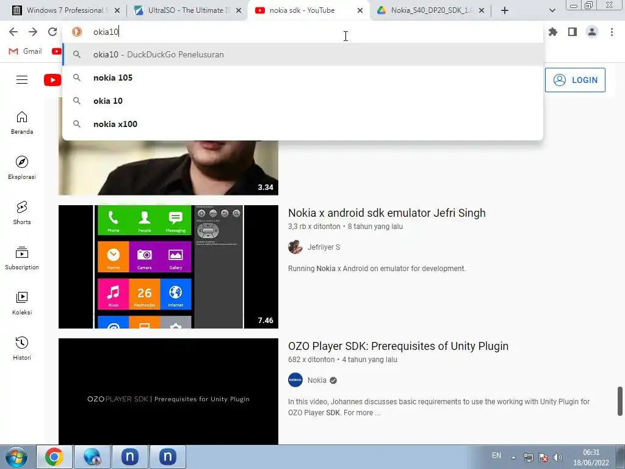This screenshot has width=625, height=469.
Task: Click the EN language indicator
Action: point(496,456)
